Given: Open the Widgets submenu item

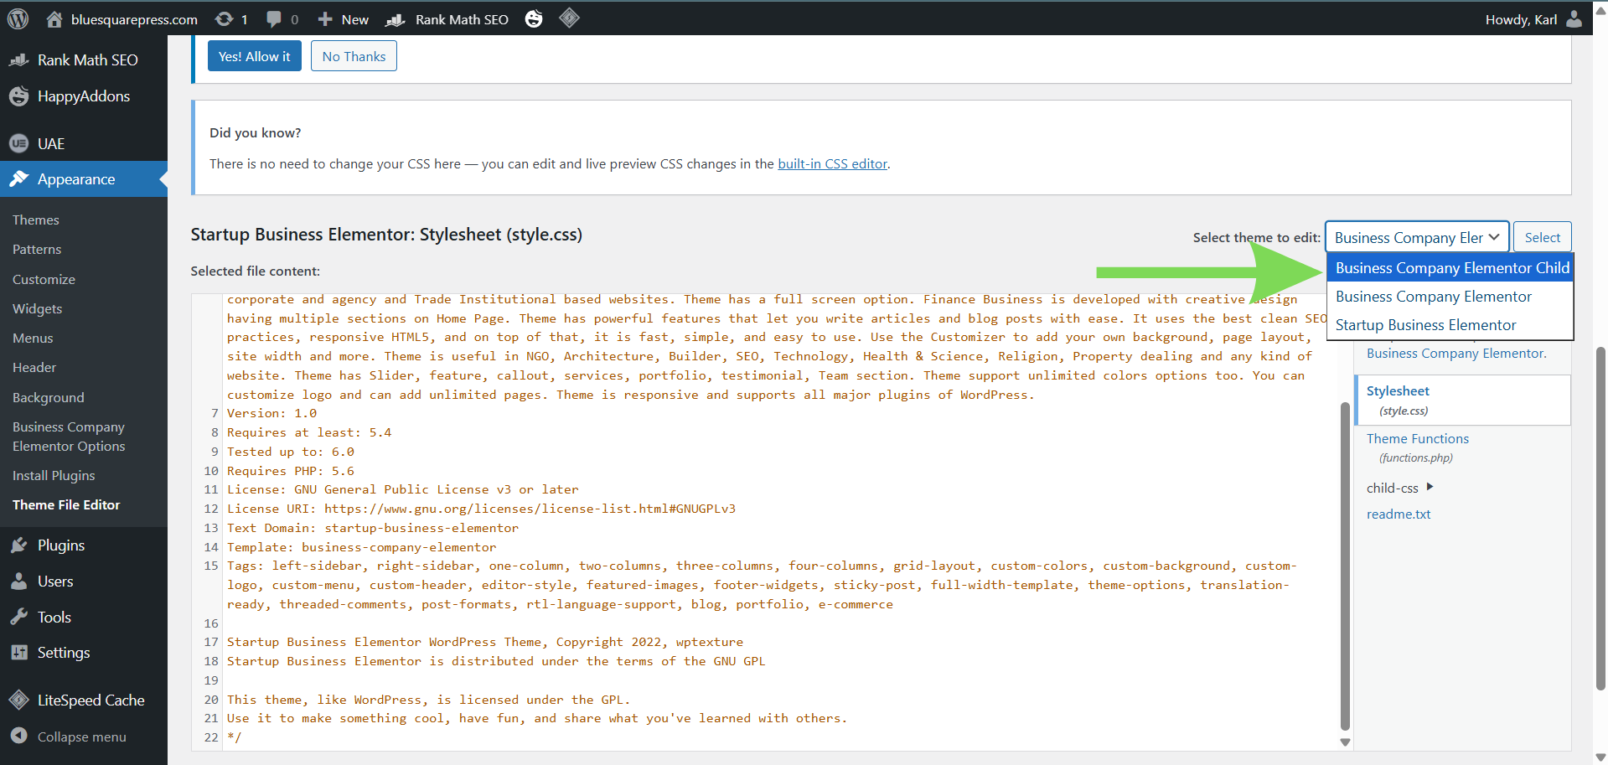Looking at the screenshot, I should click(38, 308).
